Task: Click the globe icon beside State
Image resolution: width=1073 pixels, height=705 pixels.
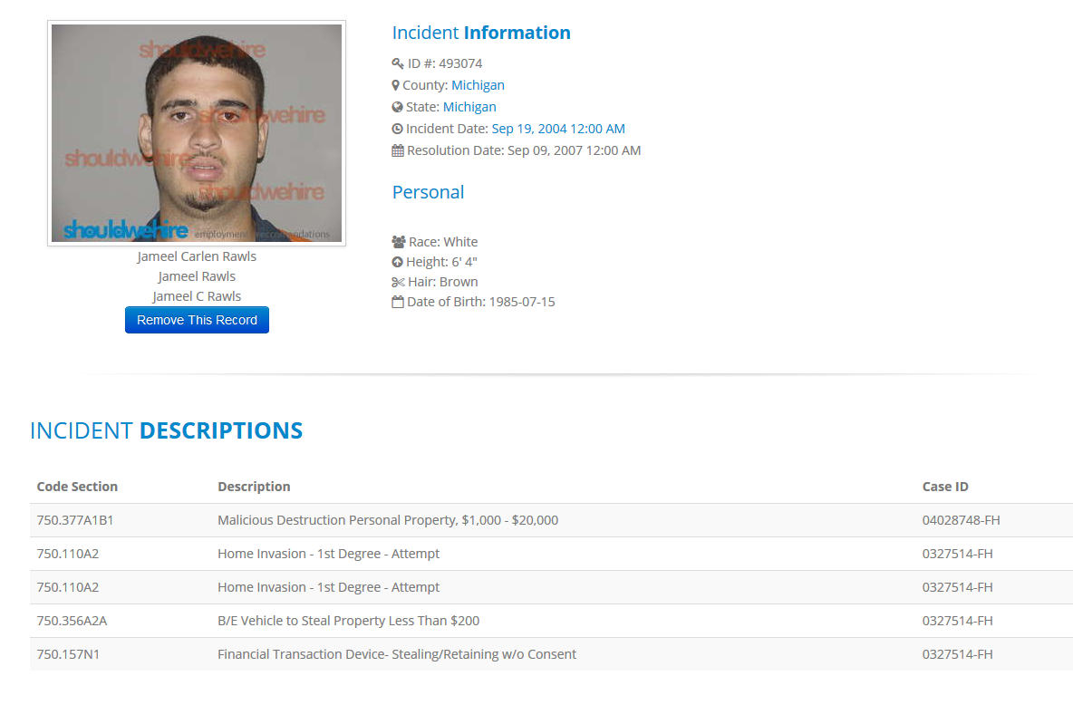Action: pos(398,108)
